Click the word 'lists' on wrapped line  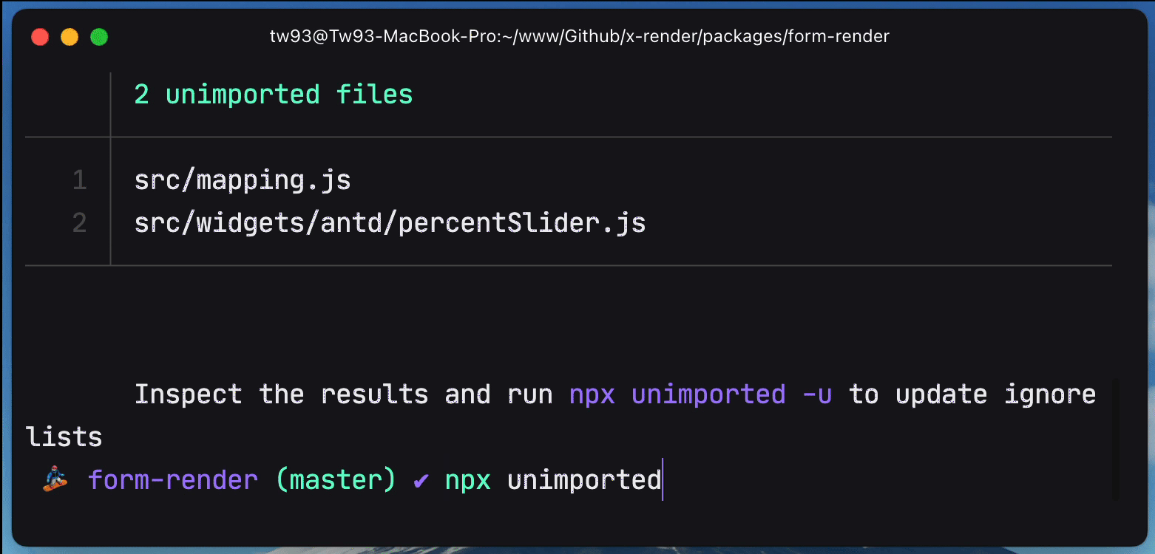(x=64, y=437)
